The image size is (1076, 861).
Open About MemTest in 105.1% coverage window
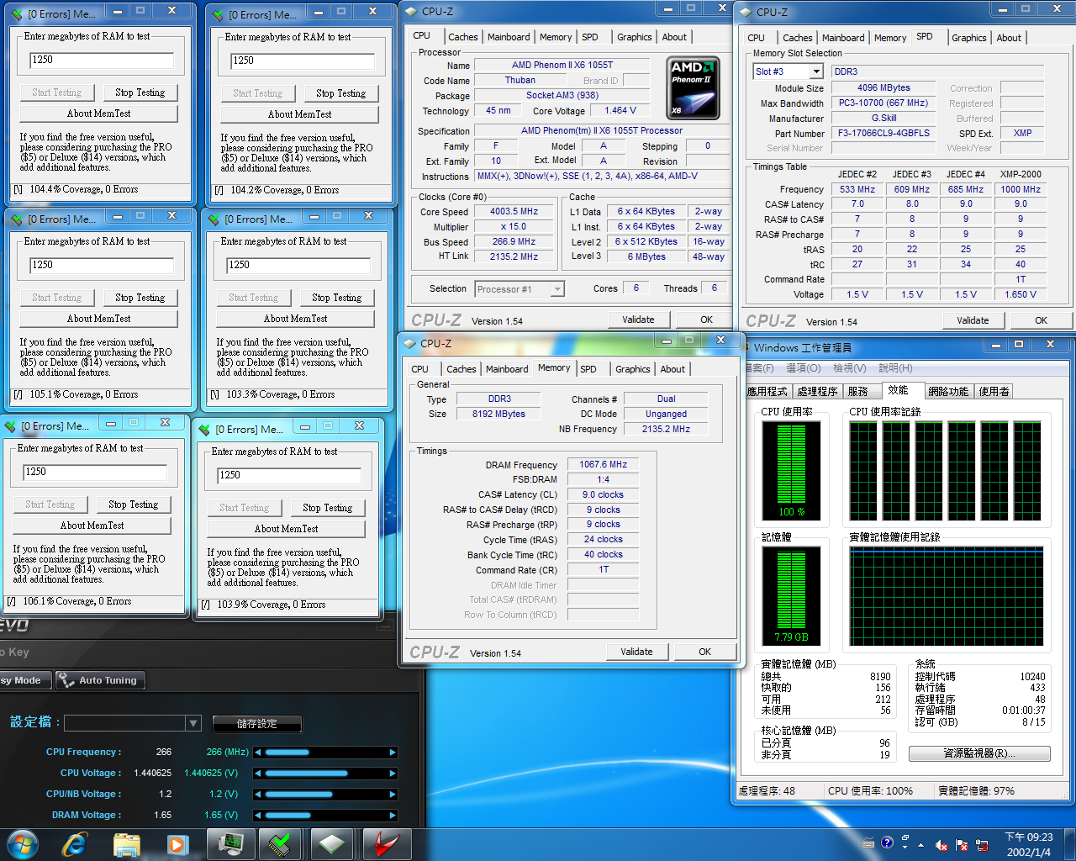[98, 319]
